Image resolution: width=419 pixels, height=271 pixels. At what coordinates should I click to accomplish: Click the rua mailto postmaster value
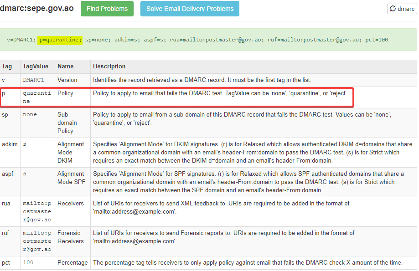point(37,211)
